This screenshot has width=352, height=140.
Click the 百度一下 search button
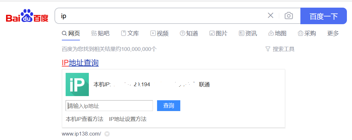324,16
